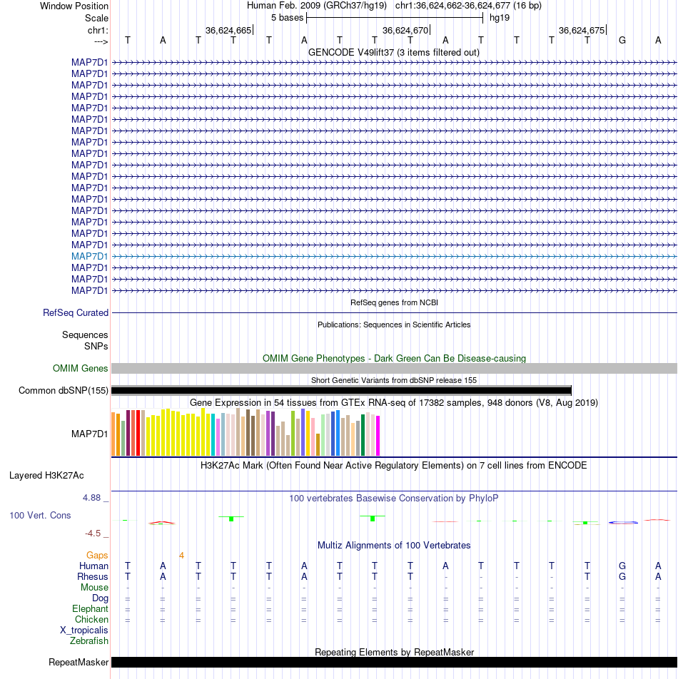The height and width of the screenshot is (679, 678).
Task: Open the OMIM Gene Phenotypes track title
Action: [x=394, y=359]
